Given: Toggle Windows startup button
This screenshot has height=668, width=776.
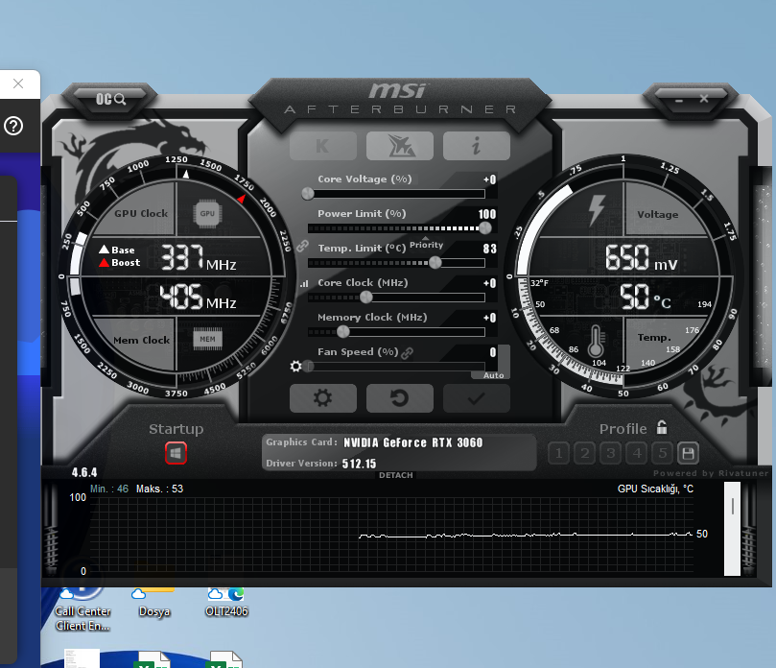Looking at the screenshot, I should point(176,453).
